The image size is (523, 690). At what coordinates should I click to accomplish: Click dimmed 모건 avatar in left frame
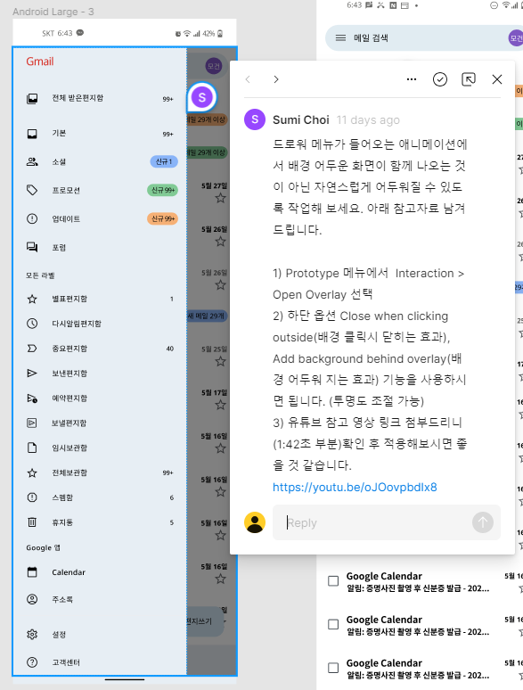tap(214, 67)
